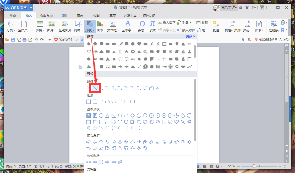Select the arrow line shape in 线条
The image size is (295, 173).
pyautogui.click(x=95, y=88)
